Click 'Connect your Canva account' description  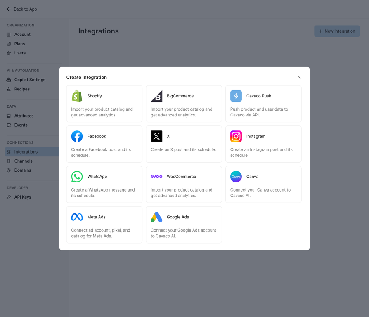(x=260, y=193)
